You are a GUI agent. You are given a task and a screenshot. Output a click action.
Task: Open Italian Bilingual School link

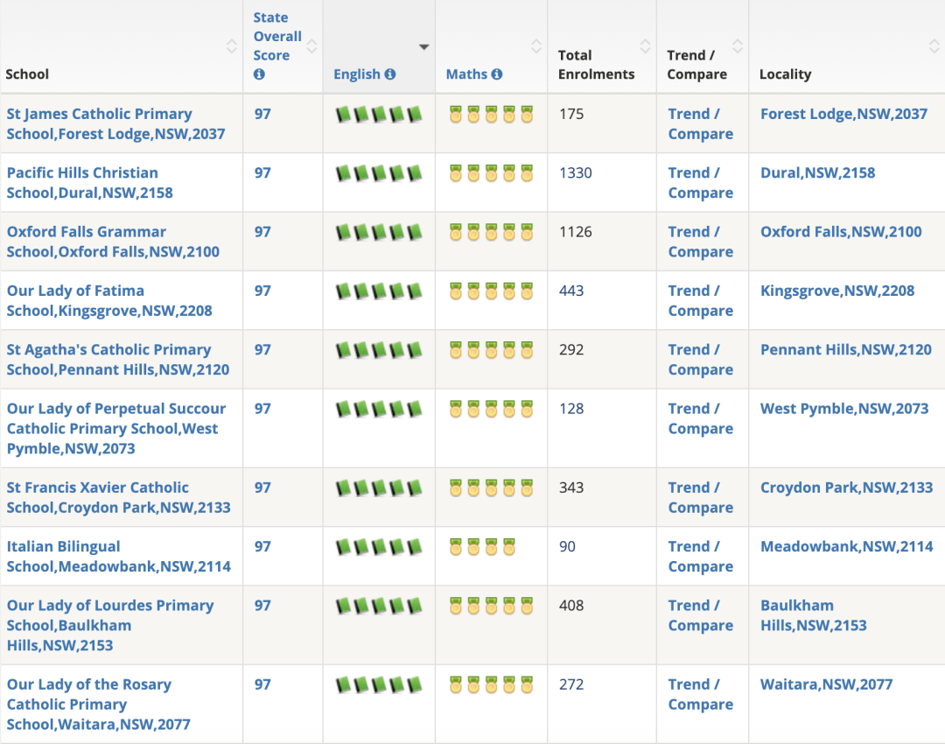pyautogui.click(x=118, y=557)
